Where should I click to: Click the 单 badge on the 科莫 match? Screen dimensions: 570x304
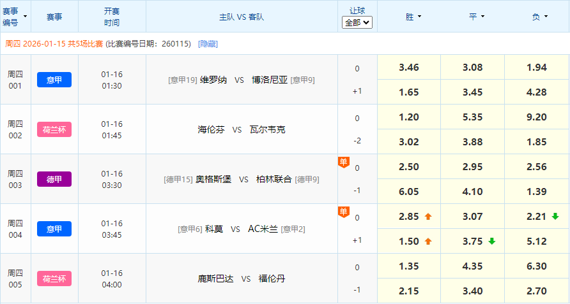point(344,212)
